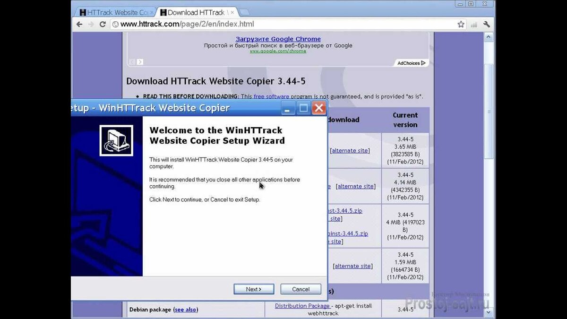Viewport: 567px width, 319px height.
Task: Open alternate site link in 1.59 MiB row
Action: pyautogui.click(x=353, y=266)
